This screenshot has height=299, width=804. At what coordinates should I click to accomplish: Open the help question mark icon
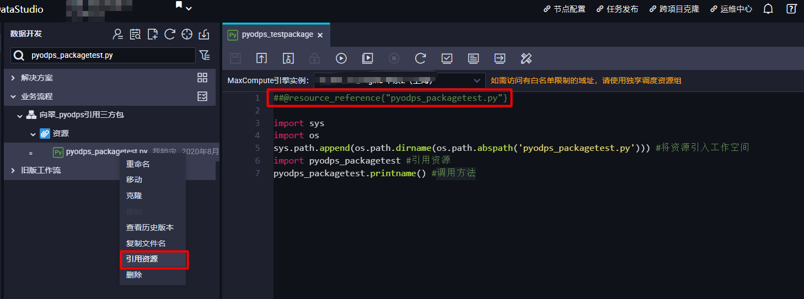791,9
